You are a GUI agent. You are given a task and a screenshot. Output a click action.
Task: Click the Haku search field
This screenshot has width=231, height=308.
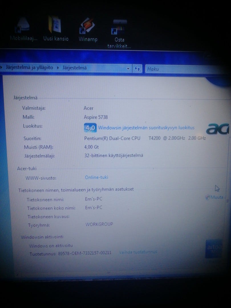pos(187,69)
